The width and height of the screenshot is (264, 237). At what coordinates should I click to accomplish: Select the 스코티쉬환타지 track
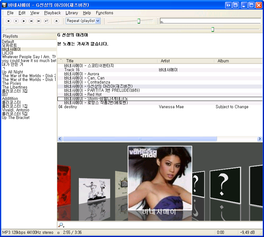pyautogui.click(x=160, y=66)
